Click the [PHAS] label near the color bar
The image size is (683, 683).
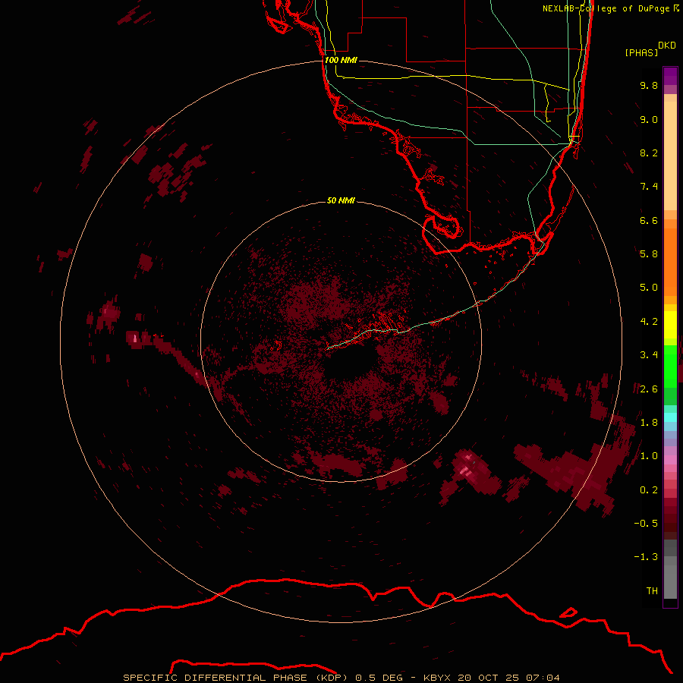pyautogui.click(x=641, y=52)
